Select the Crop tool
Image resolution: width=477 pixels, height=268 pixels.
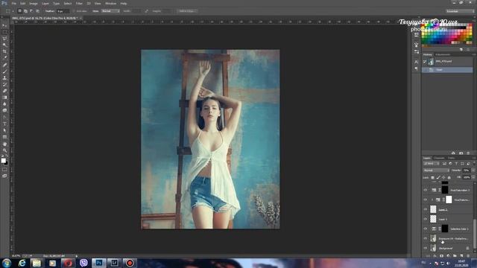(4, 51)
